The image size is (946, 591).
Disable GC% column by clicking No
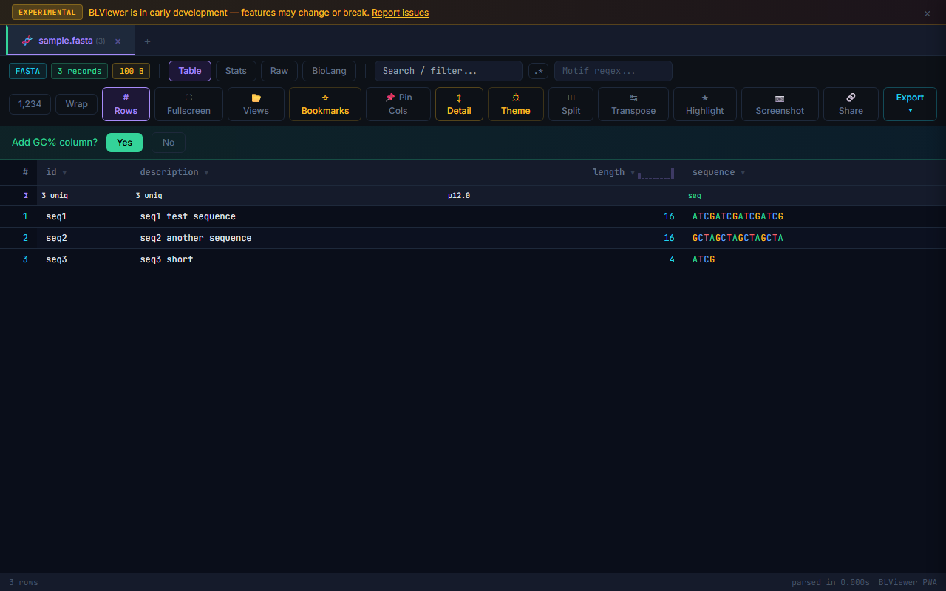pyautogui.click(x=168, y=142)
